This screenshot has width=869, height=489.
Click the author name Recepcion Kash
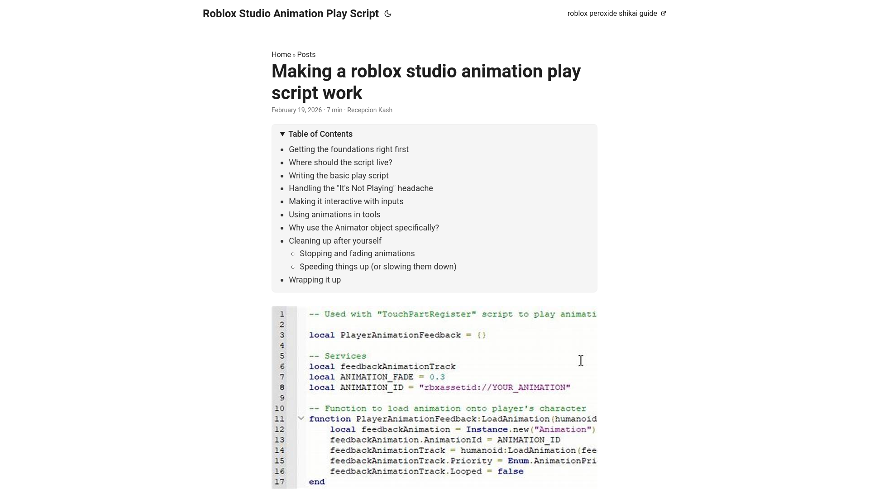[x=370, y=110]
